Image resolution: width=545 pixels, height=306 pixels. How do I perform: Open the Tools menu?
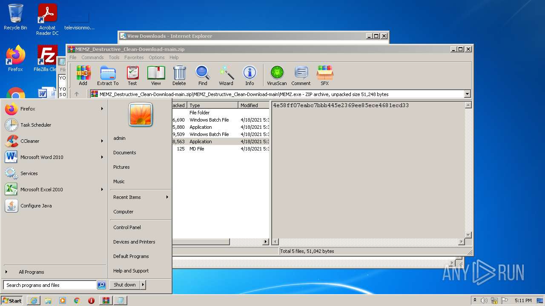(x=114, y=57)
